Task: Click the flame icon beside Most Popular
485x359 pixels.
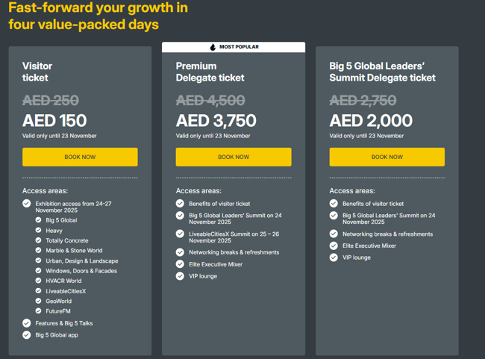Action: [x=213, y=47]
